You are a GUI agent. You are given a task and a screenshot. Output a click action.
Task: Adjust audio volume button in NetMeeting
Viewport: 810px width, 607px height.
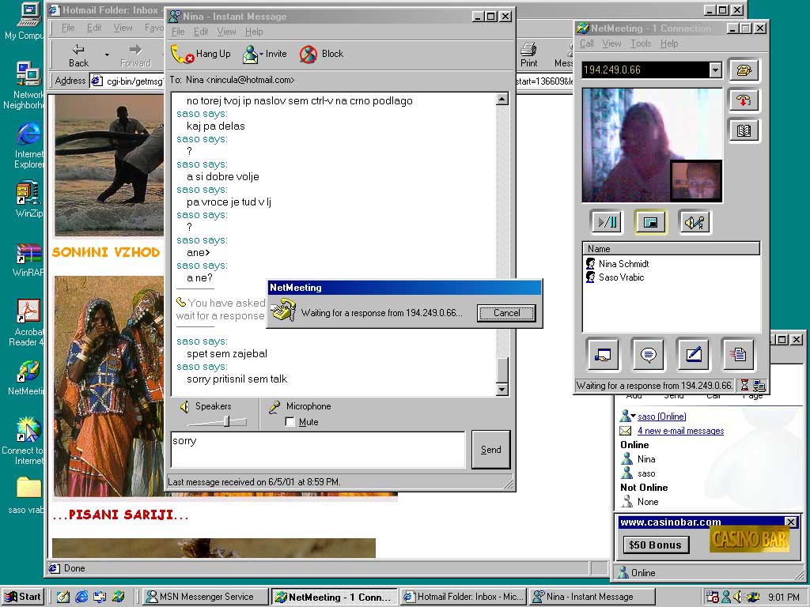pos(695,222)
